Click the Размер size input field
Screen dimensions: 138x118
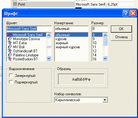(100, 29)
